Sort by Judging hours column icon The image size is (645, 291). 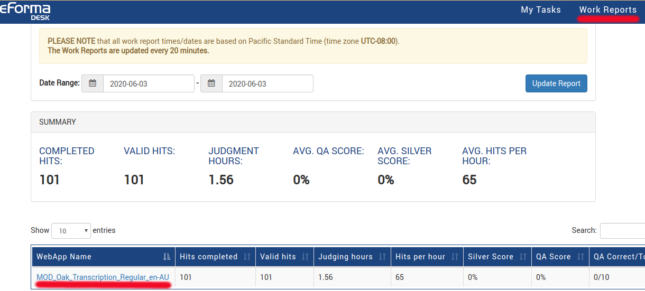[x=382, y=257]
